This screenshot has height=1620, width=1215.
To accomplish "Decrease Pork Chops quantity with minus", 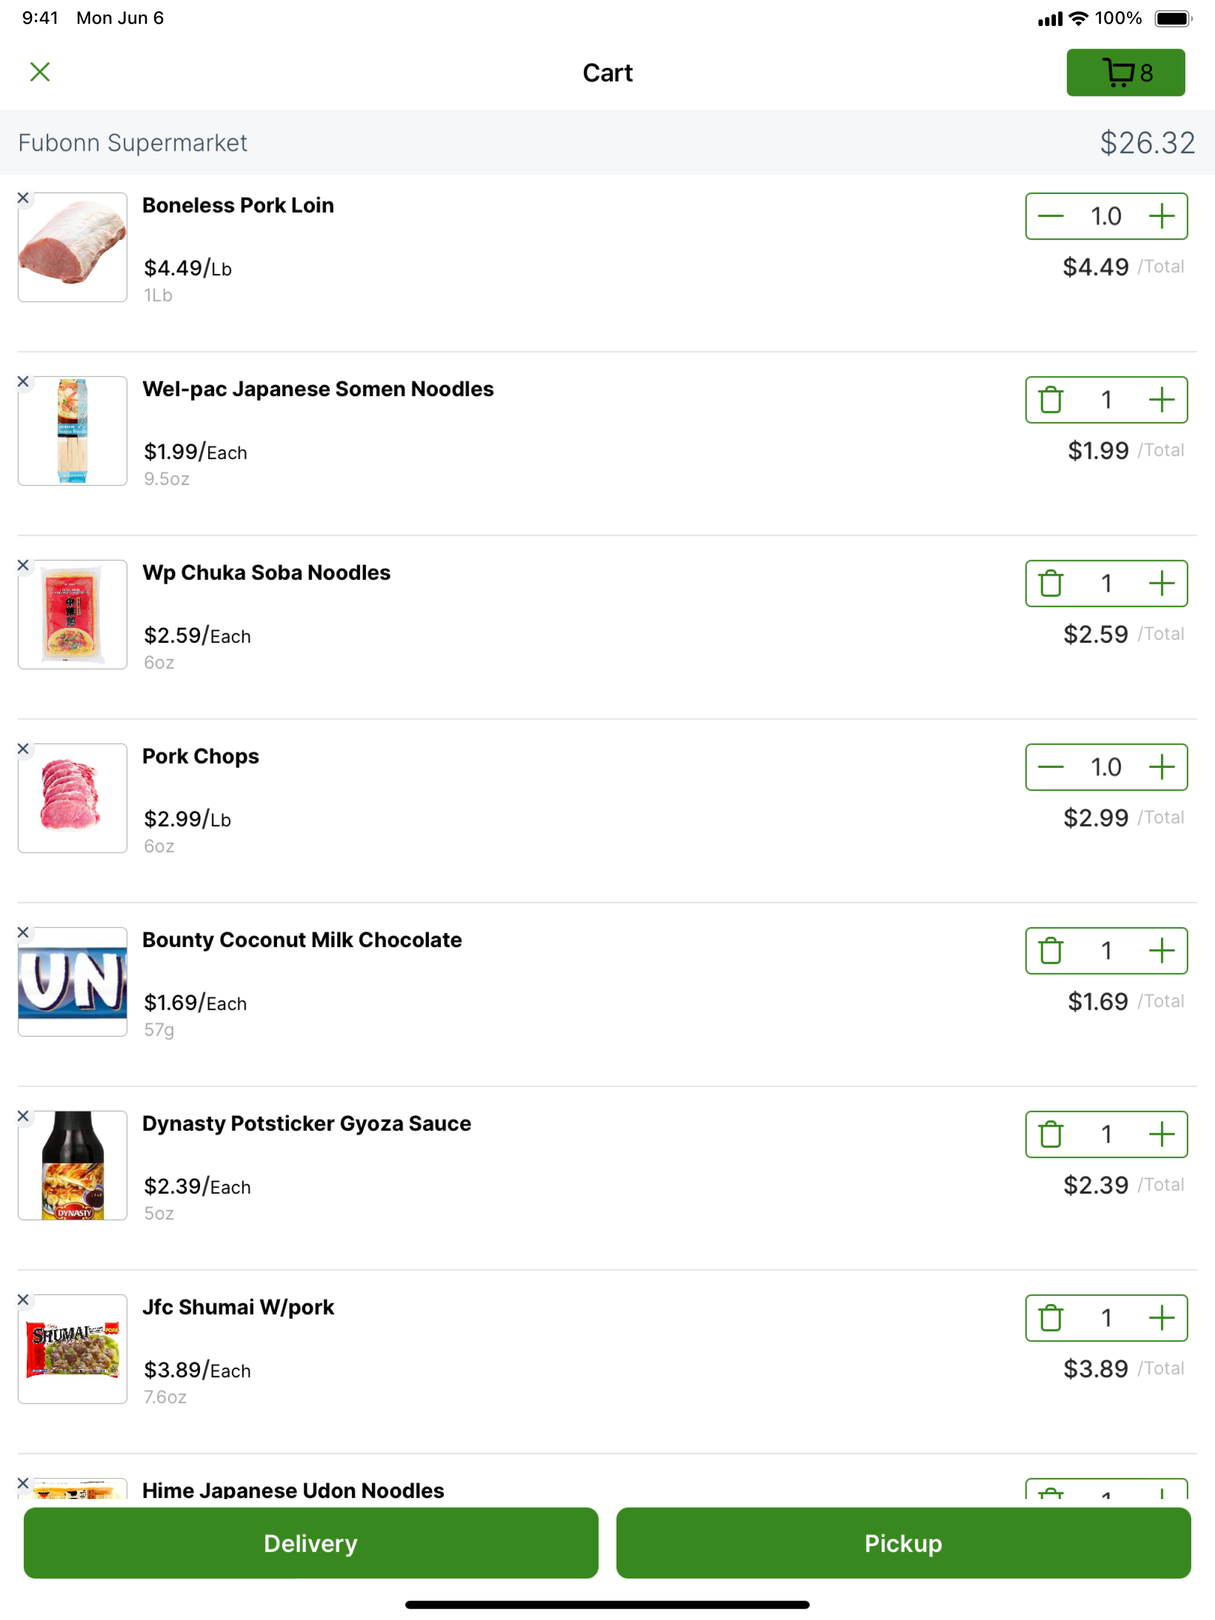I will click(x=1050, y=767).
